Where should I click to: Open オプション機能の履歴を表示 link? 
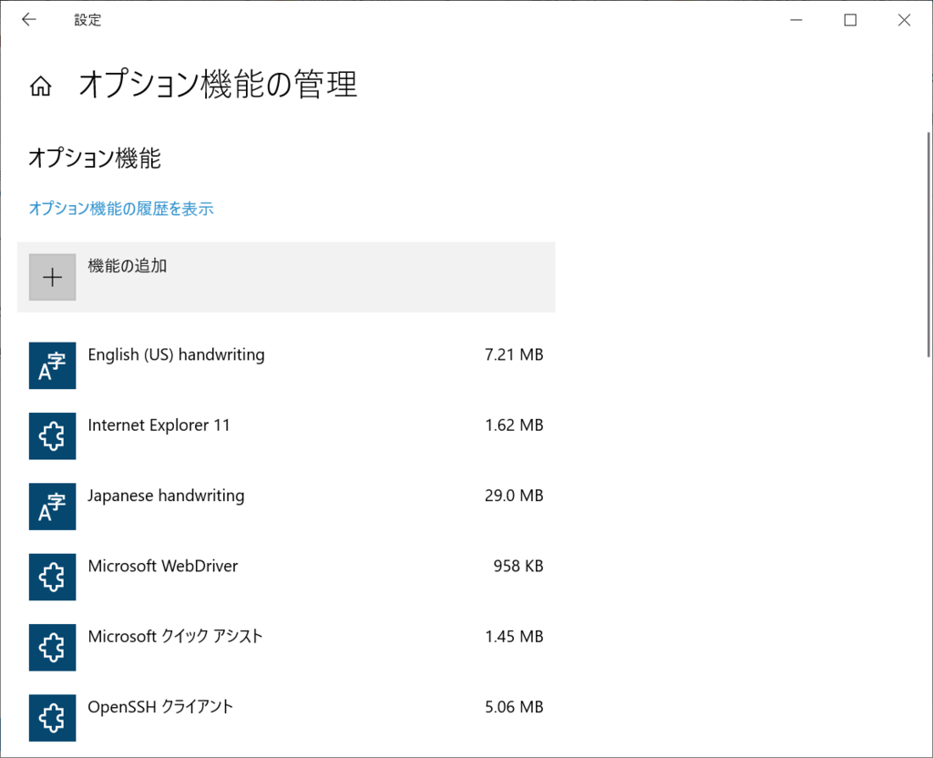121,209
